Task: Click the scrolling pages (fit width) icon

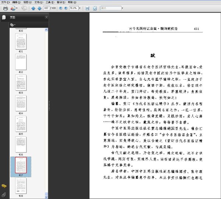Action: (x=87, y=8)
